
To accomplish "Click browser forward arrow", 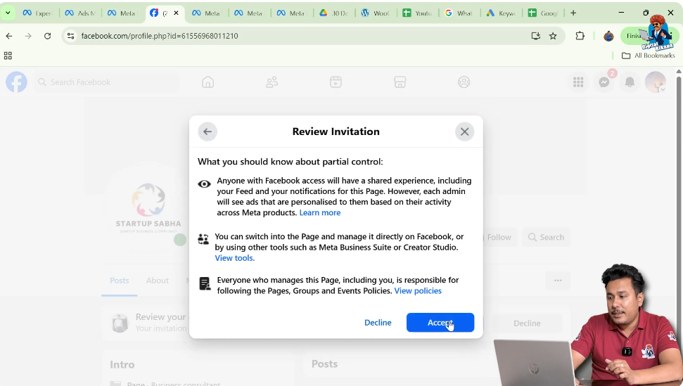I will [28, 36].
